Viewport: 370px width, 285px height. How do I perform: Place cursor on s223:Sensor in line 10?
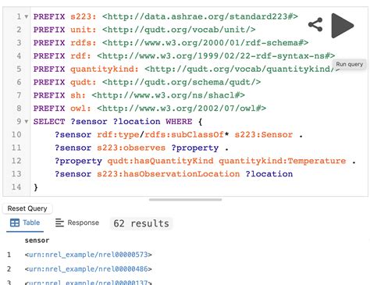click(x=264, y=134)
